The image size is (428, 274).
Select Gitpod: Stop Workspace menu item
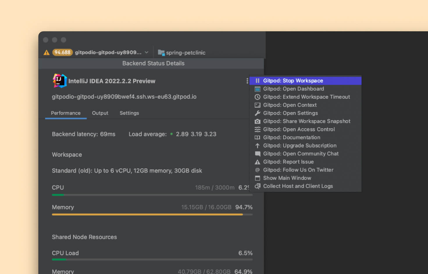pos(305,81)
